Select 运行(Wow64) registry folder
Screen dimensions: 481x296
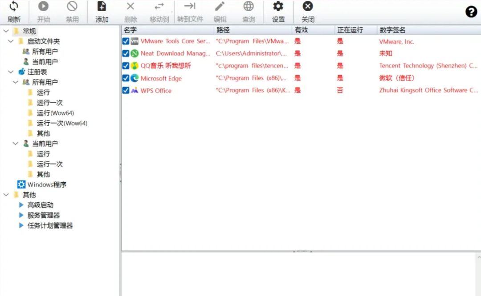coord(55,113)
